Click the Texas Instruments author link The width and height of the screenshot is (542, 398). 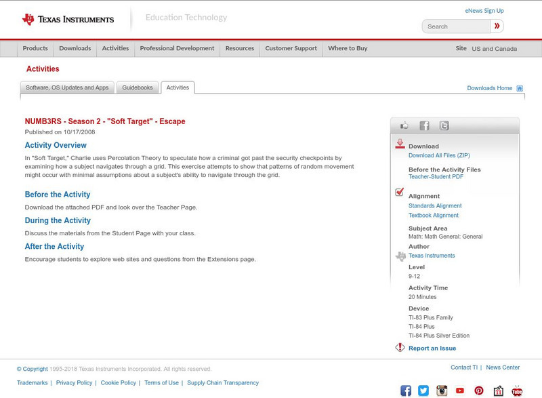(432, 256)
